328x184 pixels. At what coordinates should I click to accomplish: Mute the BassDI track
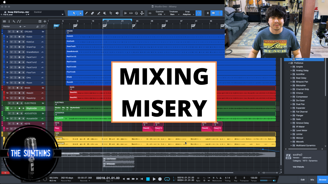11,93
